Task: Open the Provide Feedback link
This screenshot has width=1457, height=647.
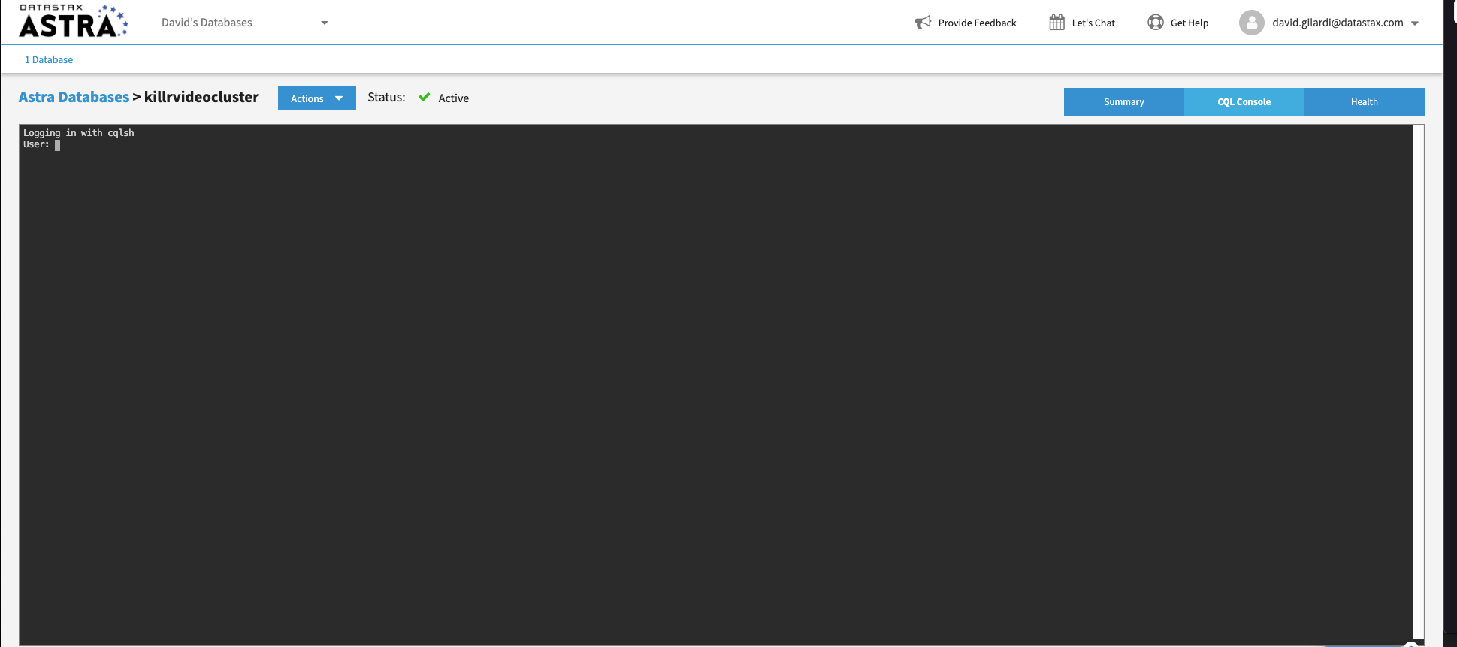Action: click(977, 23)
